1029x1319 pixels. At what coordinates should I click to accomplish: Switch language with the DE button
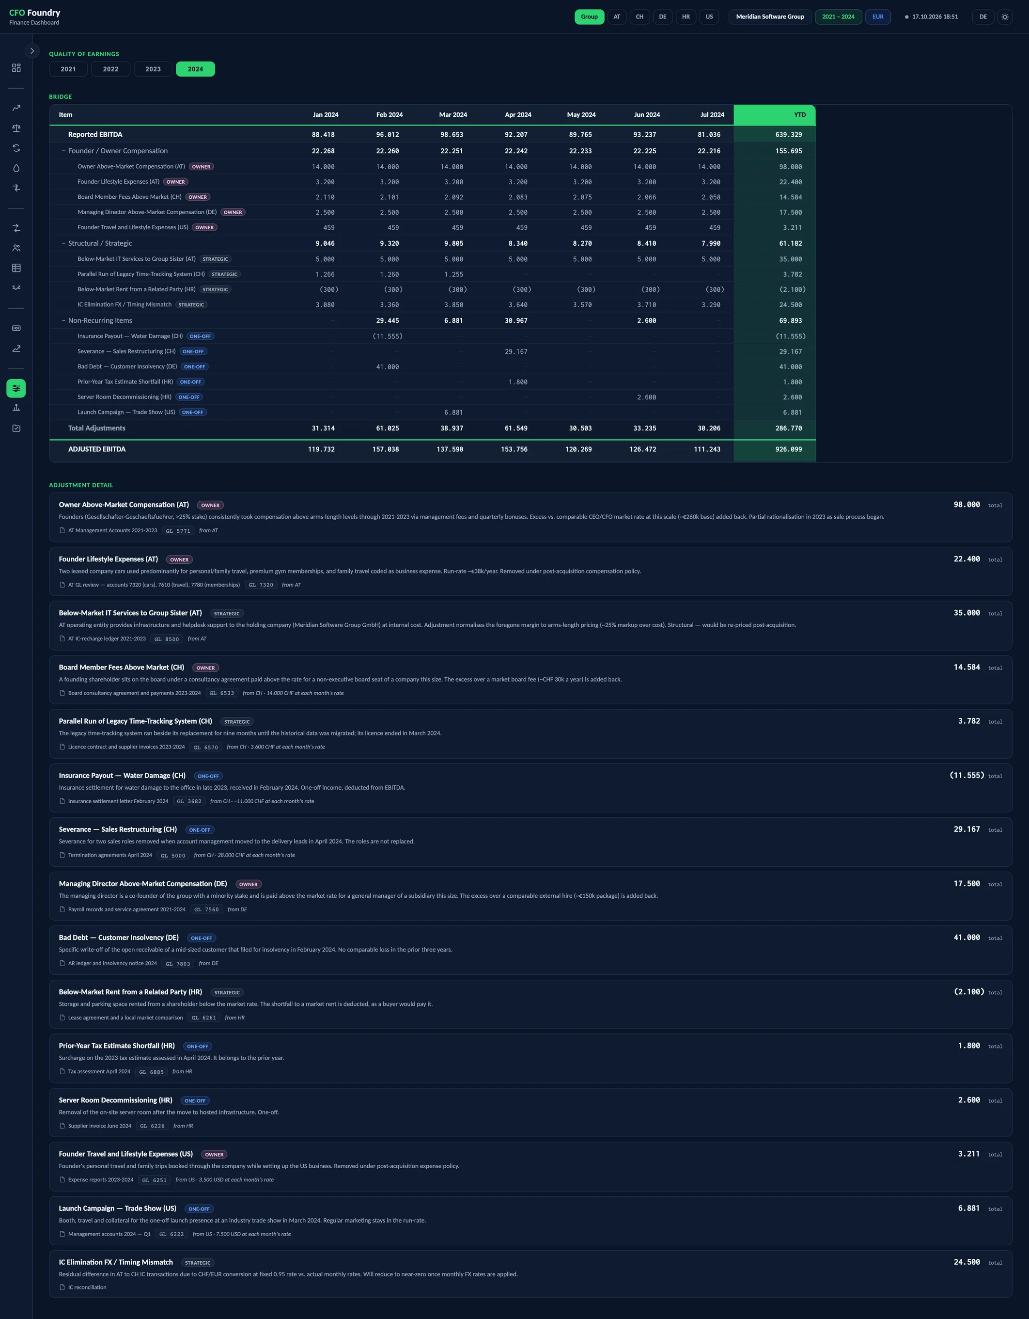click(x=982, y=17)
